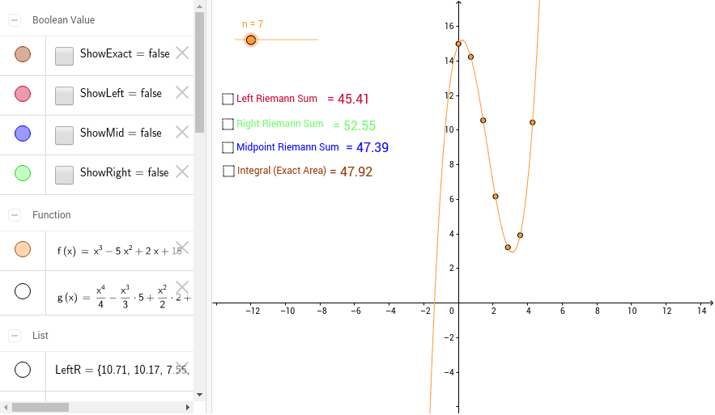This screenshot has height=415, width=715.
Task: Delete ShowMid row with X icon
Action: coord(182,132)
